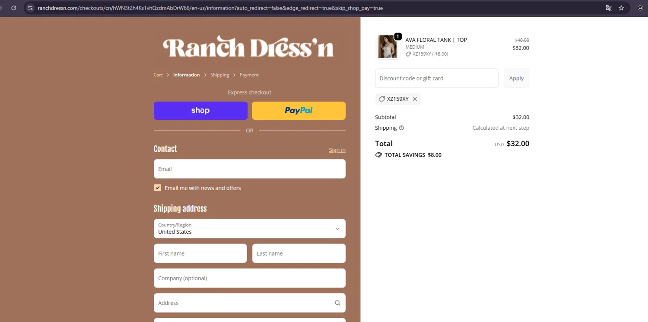
Task: Click the Express checkout label
Action: (250, 92)
